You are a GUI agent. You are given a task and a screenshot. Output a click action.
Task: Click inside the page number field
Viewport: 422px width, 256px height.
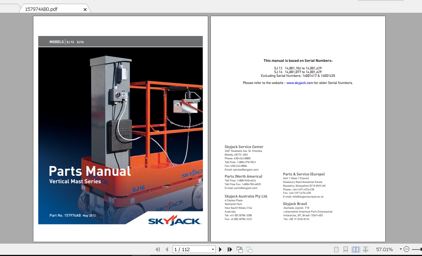pyautogui.click(x=188, y=249)
